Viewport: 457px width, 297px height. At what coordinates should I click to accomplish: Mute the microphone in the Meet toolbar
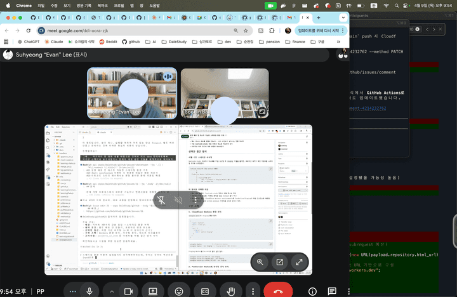pos(89,291)
